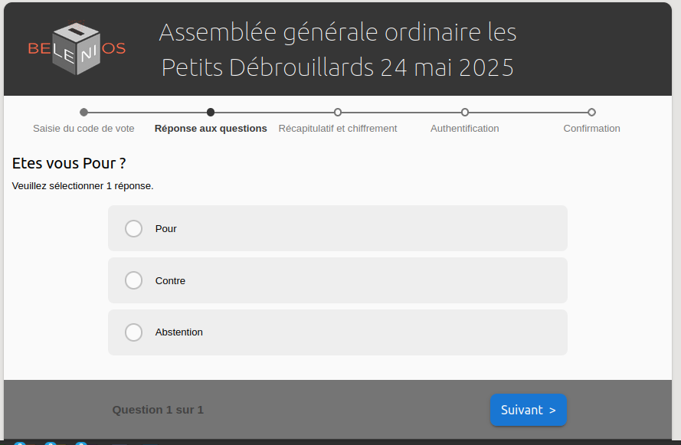Click the 'Confirmation' step label
The height and width of the screenshot is (445, 681).
591,129
